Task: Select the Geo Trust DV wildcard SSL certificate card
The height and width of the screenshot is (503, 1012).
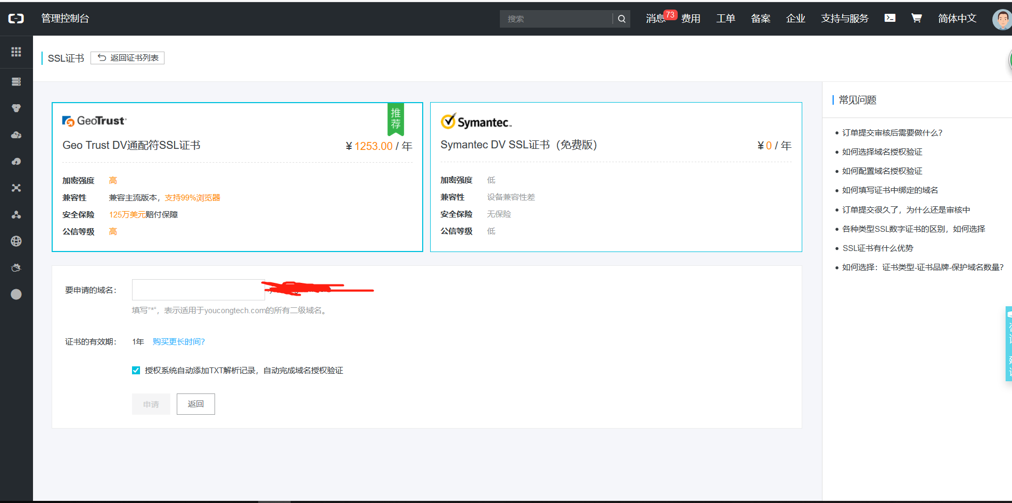Action: click(237, 177)
